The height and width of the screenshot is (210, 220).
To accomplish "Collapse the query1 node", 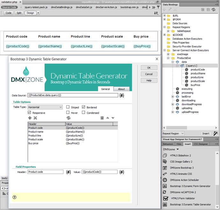I will 177,66.
